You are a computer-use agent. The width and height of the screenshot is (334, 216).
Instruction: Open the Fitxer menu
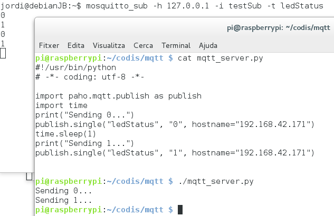pos(49,45)
